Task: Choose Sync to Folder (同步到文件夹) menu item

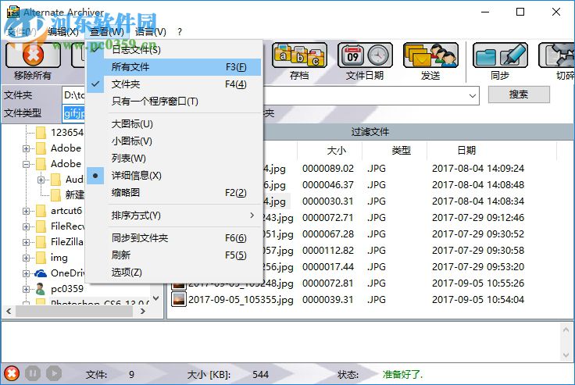Action: (x=173, y=238)
